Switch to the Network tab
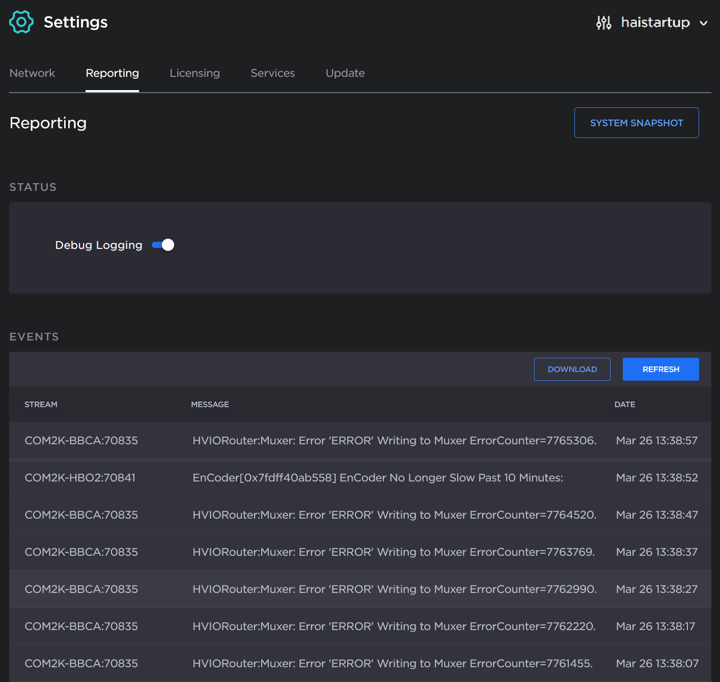This screenshot has width=720, height=682. point(32,73)
